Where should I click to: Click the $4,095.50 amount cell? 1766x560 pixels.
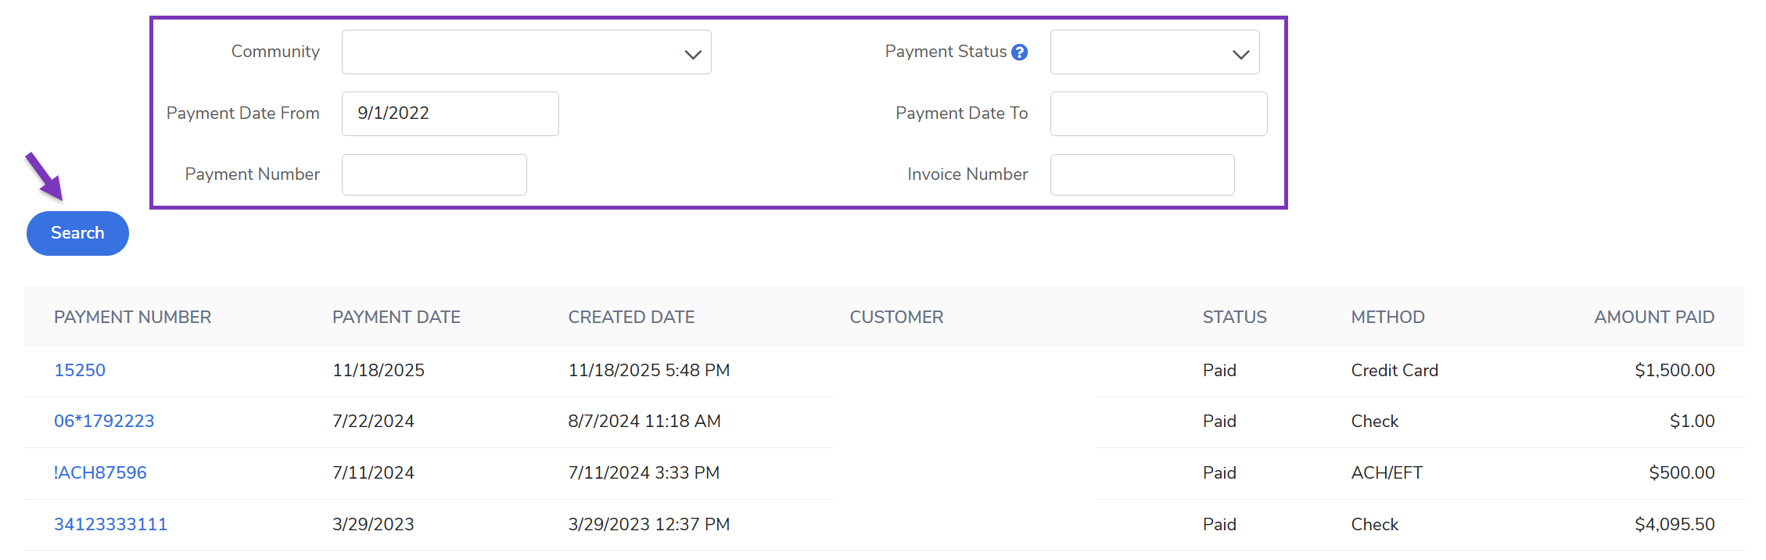1674,525
